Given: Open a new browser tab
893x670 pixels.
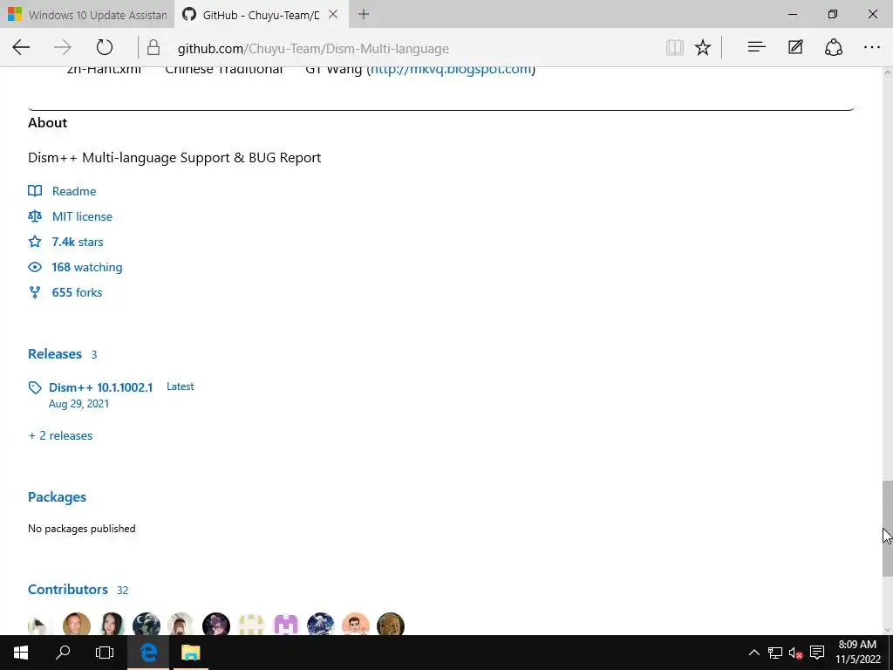Looking at the screenshot, I should [364, 15].
